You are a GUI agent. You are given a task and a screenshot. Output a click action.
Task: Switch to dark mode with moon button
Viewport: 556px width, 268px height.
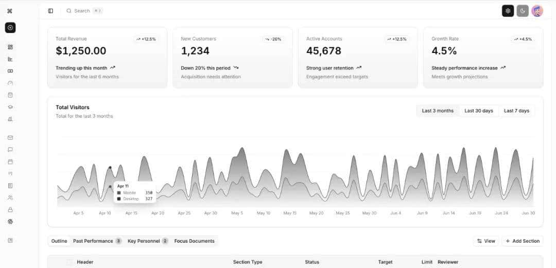pyautogui.click(x=523, y=11)
